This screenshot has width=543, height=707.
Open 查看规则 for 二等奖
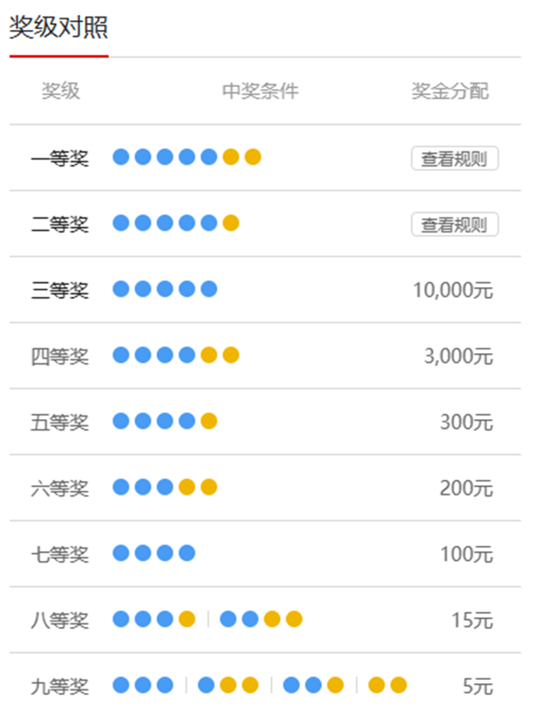(454, 225)
